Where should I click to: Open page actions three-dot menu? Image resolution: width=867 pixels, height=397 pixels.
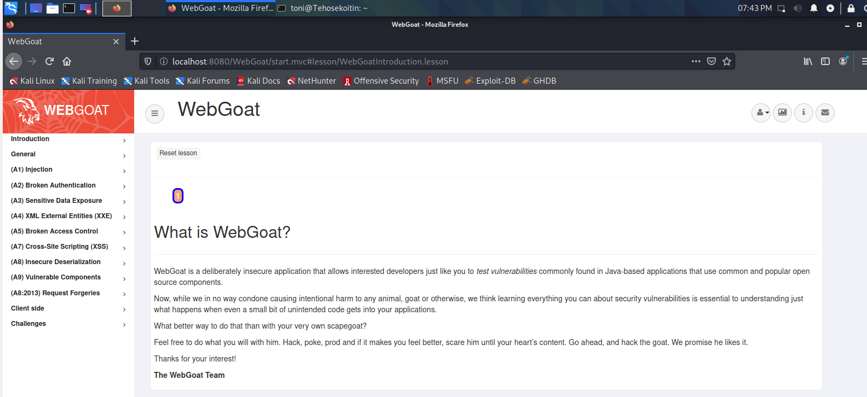(x=696, y=61)
